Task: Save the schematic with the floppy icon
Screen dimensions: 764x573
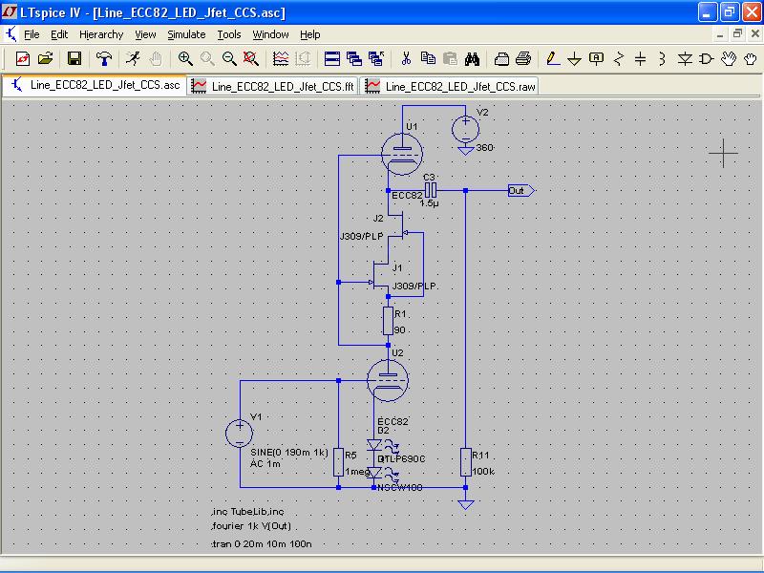Action: (x=74, y=59)
